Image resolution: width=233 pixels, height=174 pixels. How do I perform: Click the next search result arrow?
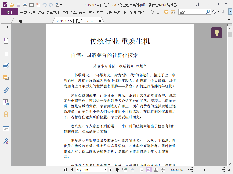coord(230,12)
